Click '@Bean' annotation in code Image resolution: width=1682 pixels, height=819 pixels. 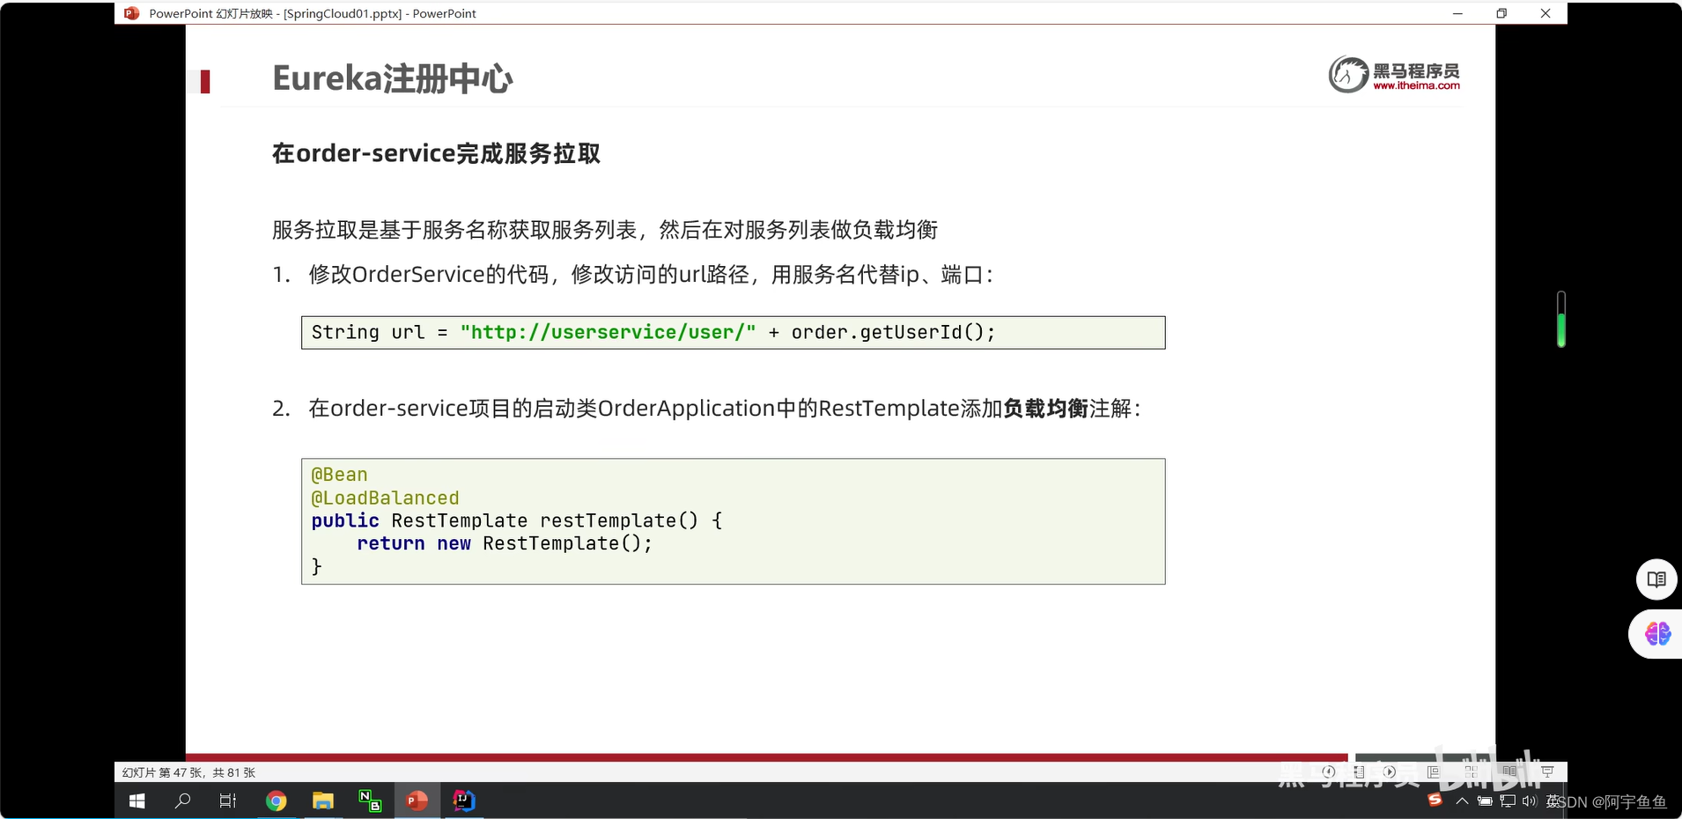click(339, 475)
